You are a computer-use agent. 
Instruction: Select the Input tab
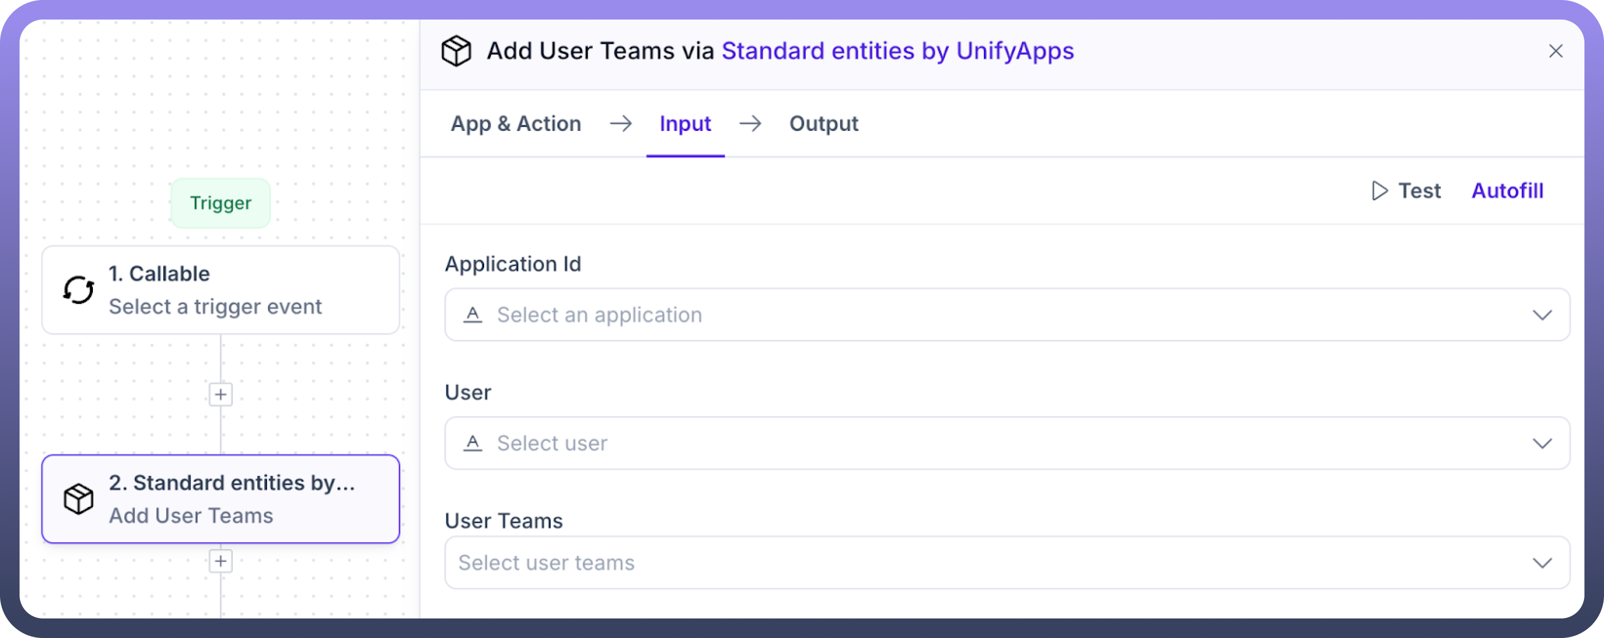(685, 124)
